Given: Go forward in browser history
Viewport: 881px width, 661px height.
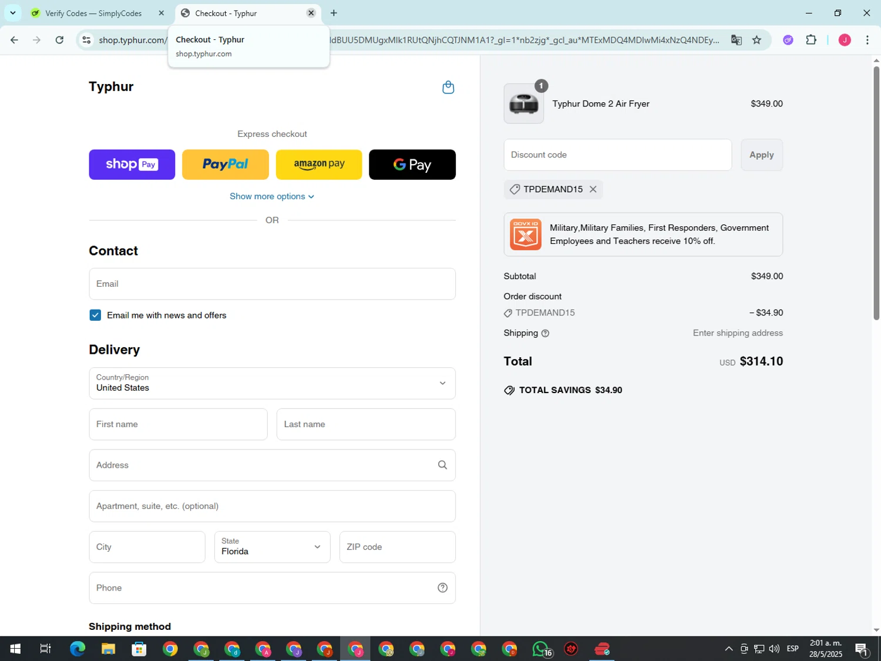Looking at the screenshot, I should [36, 40].
